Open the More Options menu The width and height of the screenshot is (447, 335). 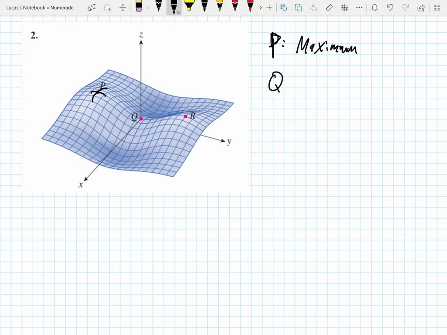358,7
